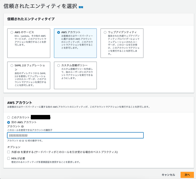The image size is (196, 179).
Task: Select the AWS のサービス radio option
Action: 12,32
